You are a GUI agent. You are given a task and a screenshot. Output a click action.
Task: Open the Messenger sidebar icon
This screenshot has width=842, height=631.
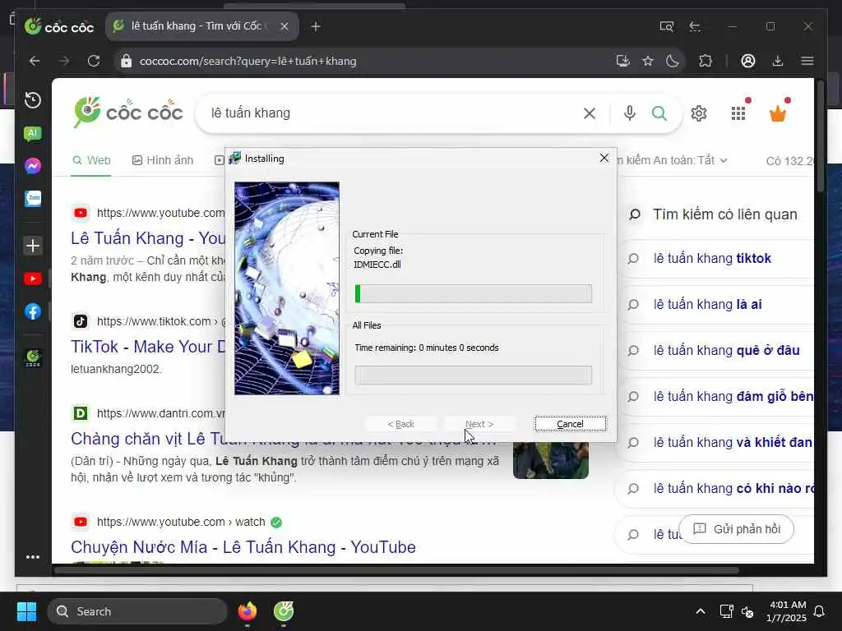click(33, 166)
